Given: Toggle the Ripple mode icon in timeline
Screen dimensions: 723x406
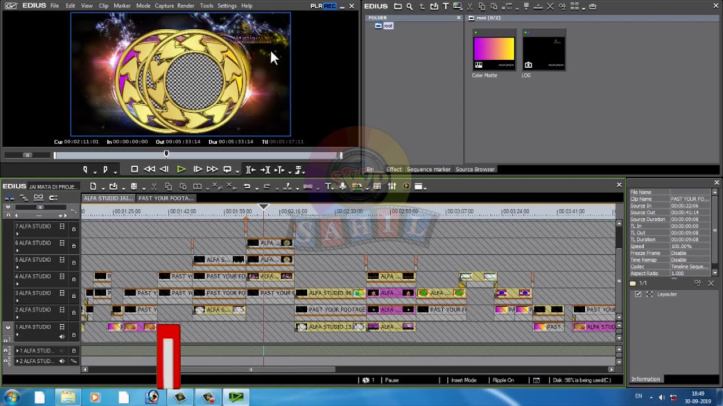Looking at the screenshot, I should [24, 197].
